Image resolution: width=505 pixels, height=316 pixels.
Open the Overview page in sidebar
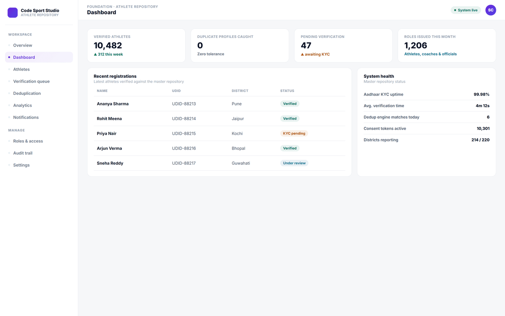click(x=39, y=45)
